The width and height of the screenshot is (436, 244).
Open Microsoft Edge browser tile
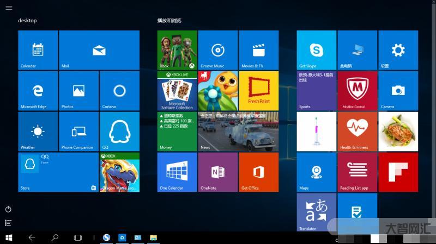[38, 91]
